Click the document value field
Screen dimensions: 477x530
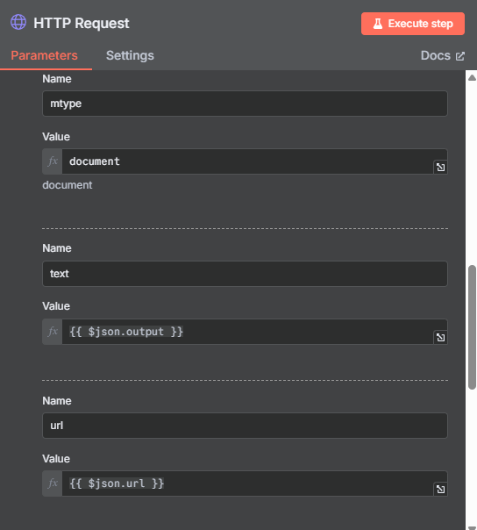[248, 161]
